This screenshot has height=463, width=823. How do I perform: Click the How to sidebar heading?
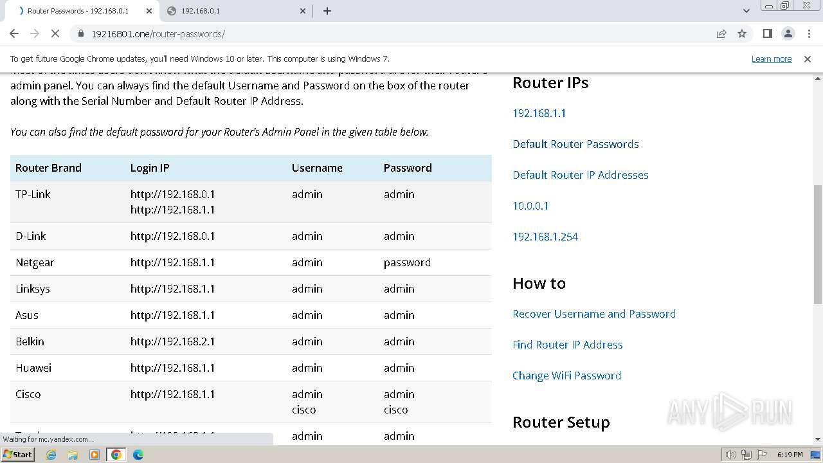click(539, 284)
